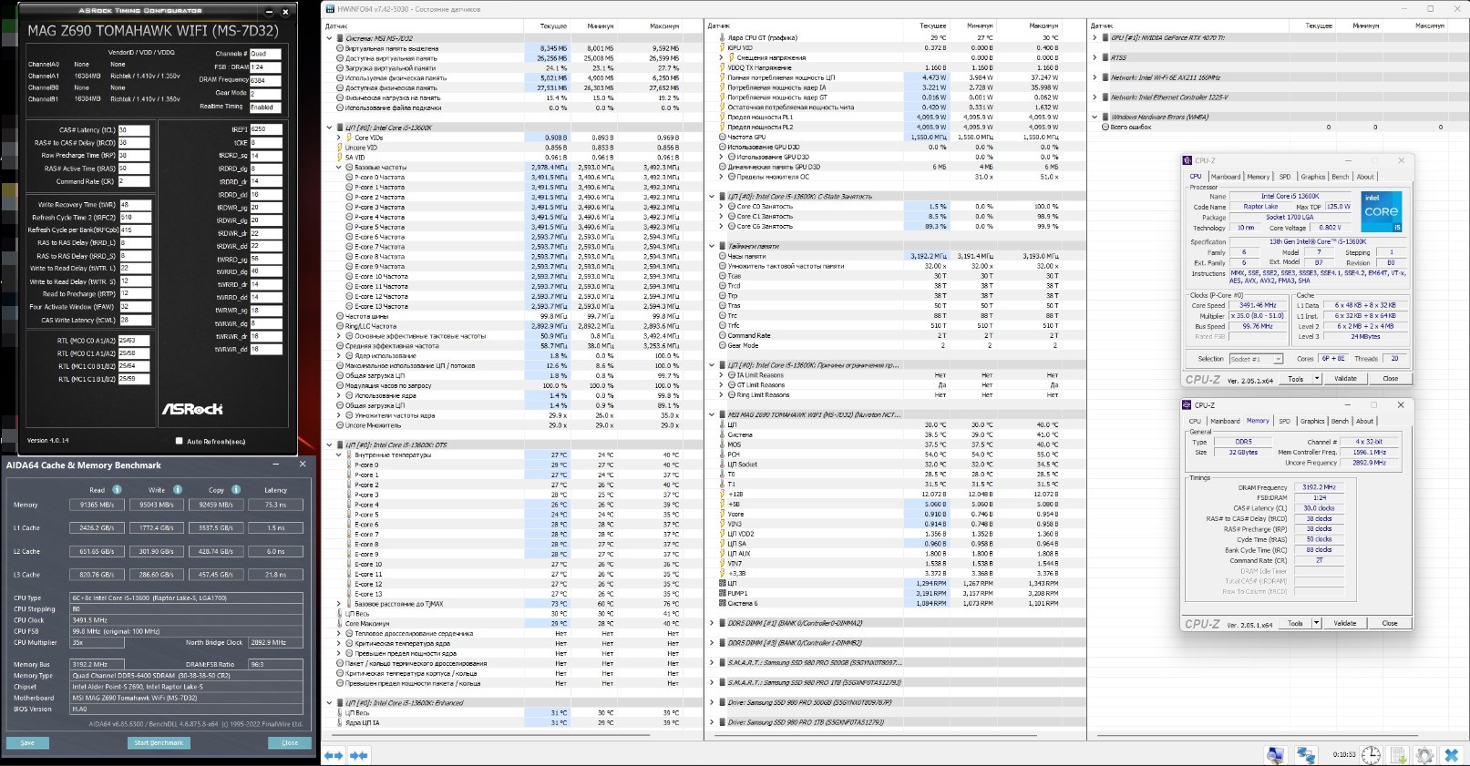
Task: Click the two-computers network sync icon in HWiNFO
Action: [1308, 755]
